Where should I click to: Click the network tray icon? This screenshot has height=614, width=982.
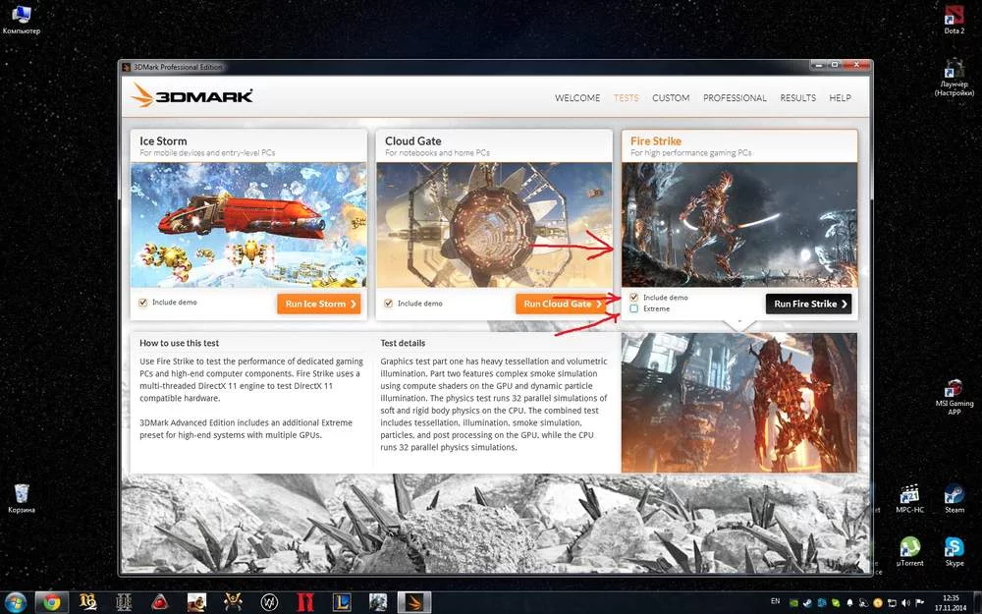point(892,603)
